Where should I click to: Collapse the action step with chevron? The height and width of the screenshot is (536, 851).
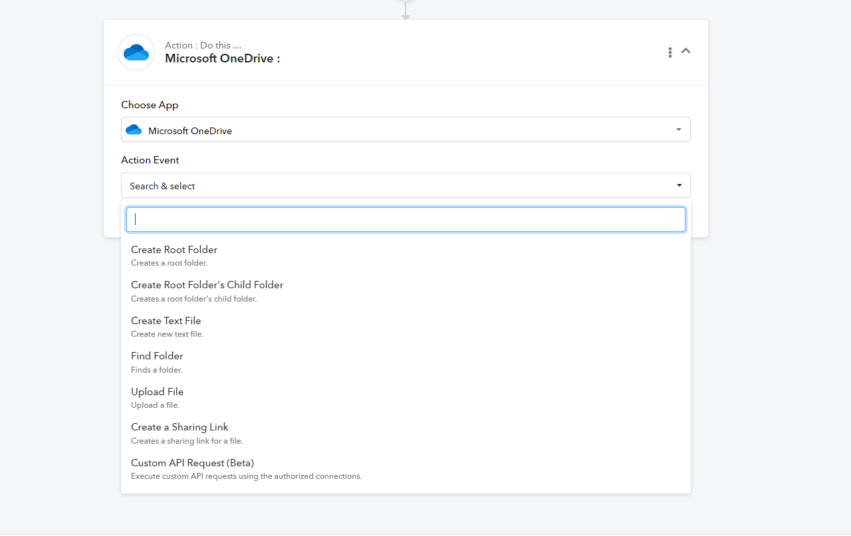click(686, 51)
